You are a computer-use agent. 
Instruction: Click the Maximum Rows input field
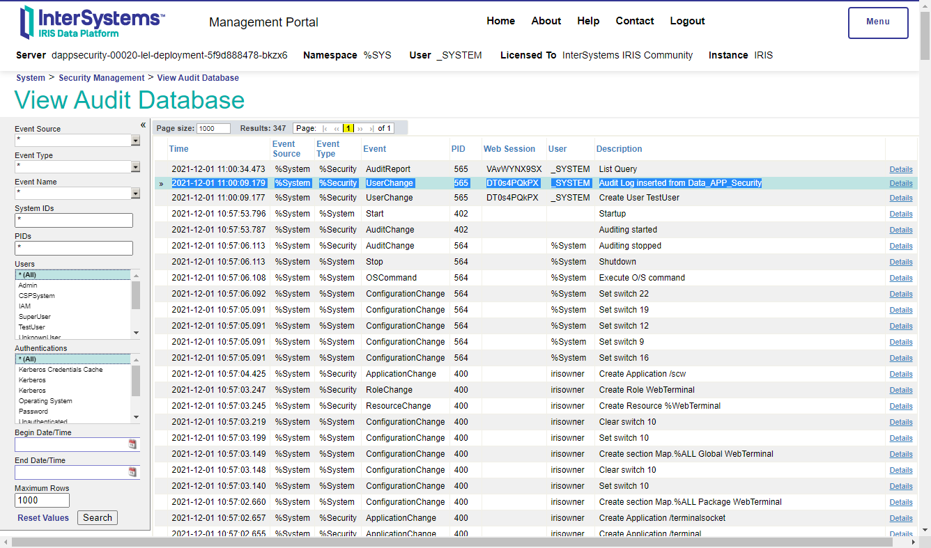[42, 500]
